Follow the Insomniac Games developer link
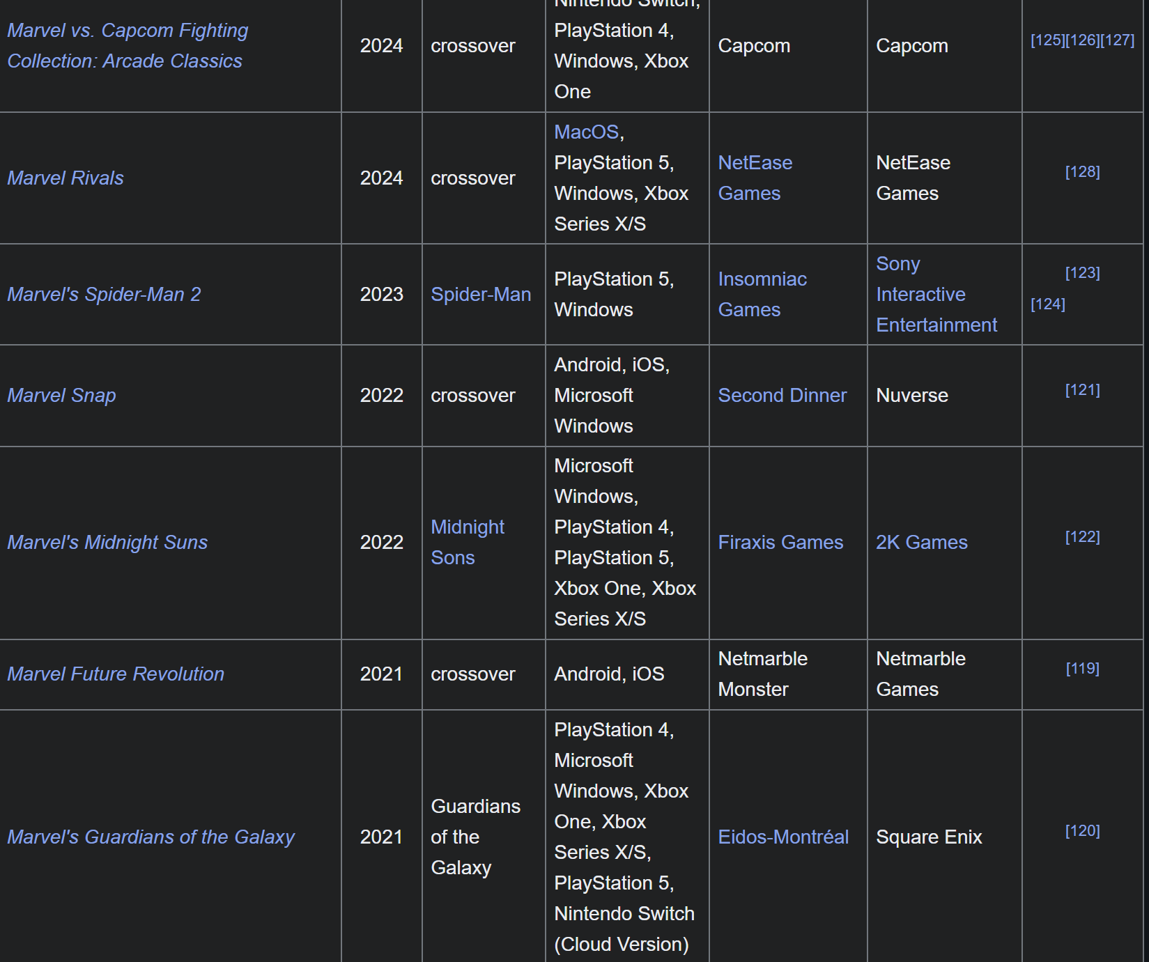This screenshot has height=962, width=1149. (x=762, y=295)
